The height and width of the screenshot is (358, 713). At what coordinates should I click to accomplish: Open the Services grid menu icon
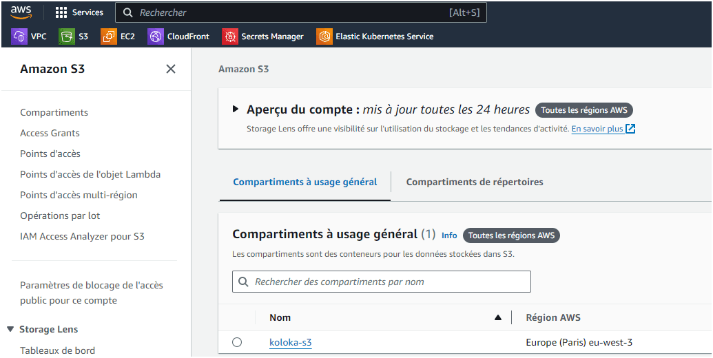pyautogui.click(x=61, y=12)
